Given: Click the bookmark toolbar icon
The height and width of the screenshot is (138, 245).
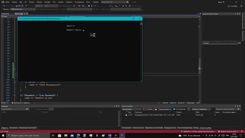Looking at the screenshot, I should (x=129, y=6).
